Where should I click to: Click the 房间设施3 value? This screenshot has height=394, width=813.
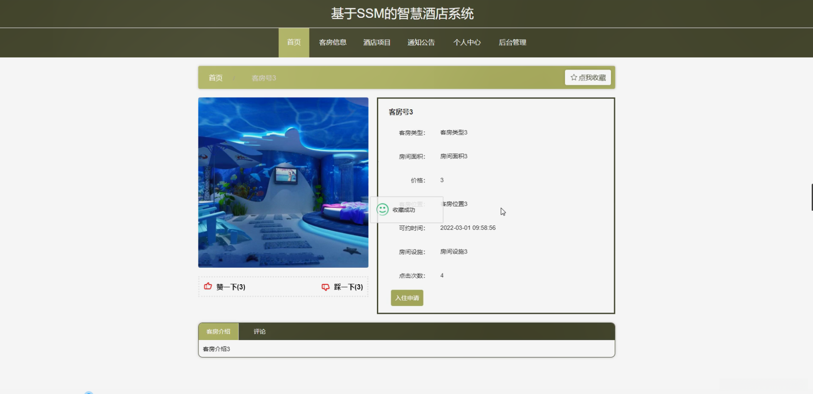pyautogui.click(x=454, y=252)
